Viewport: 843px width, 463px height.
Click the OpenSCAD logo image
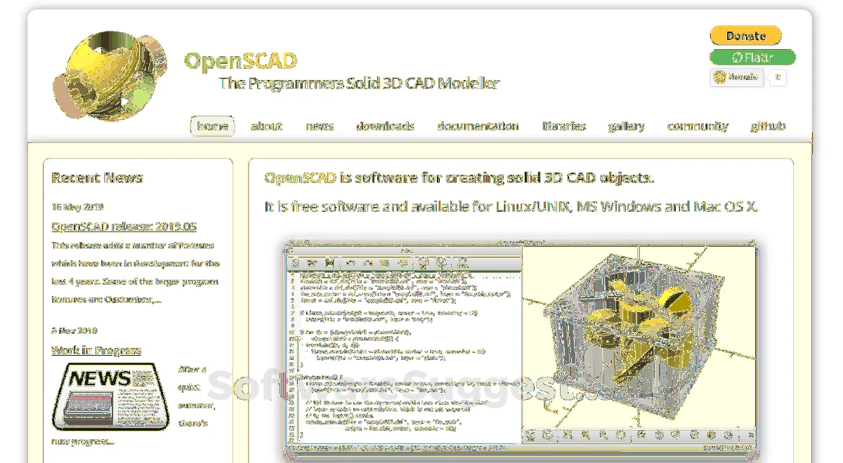tap(110, 74)
